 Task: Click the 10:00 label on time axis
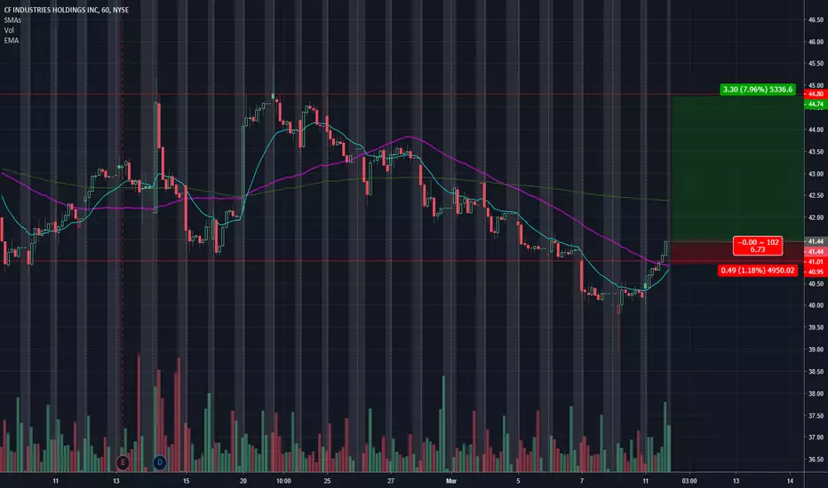tap(283, 481)
